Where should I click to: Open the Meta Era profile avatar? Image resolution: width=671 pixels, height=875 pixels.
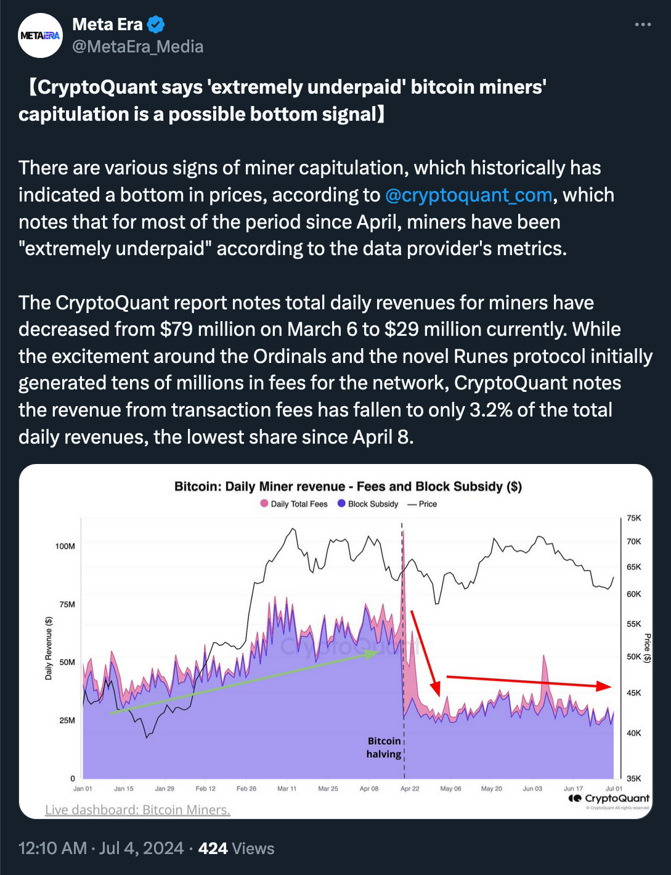[x=41, y=35]
